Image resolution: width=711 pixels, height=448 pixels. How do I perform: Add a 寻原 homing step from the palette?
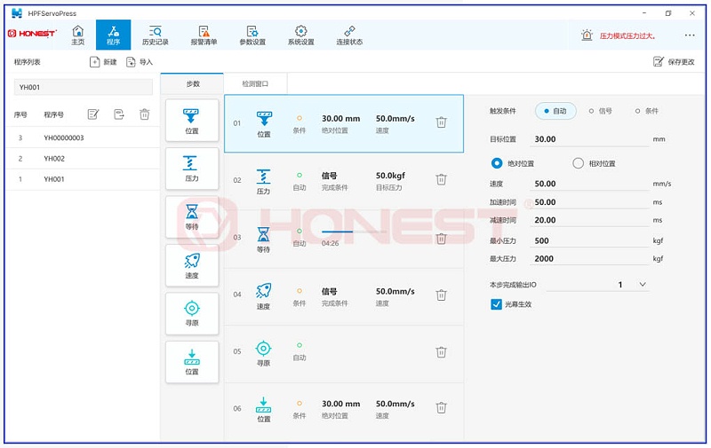pos(192,313)
